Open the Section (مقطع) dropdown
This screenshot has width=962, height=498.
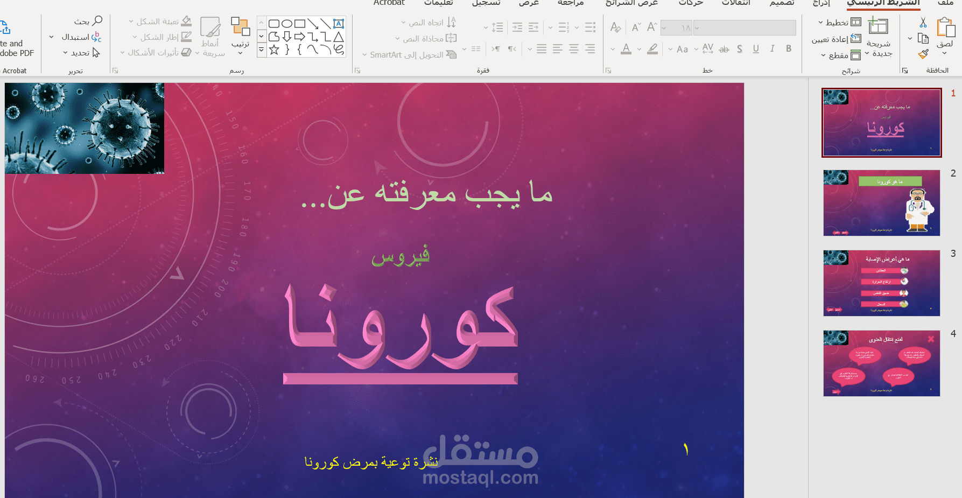[x=840, y=55]
